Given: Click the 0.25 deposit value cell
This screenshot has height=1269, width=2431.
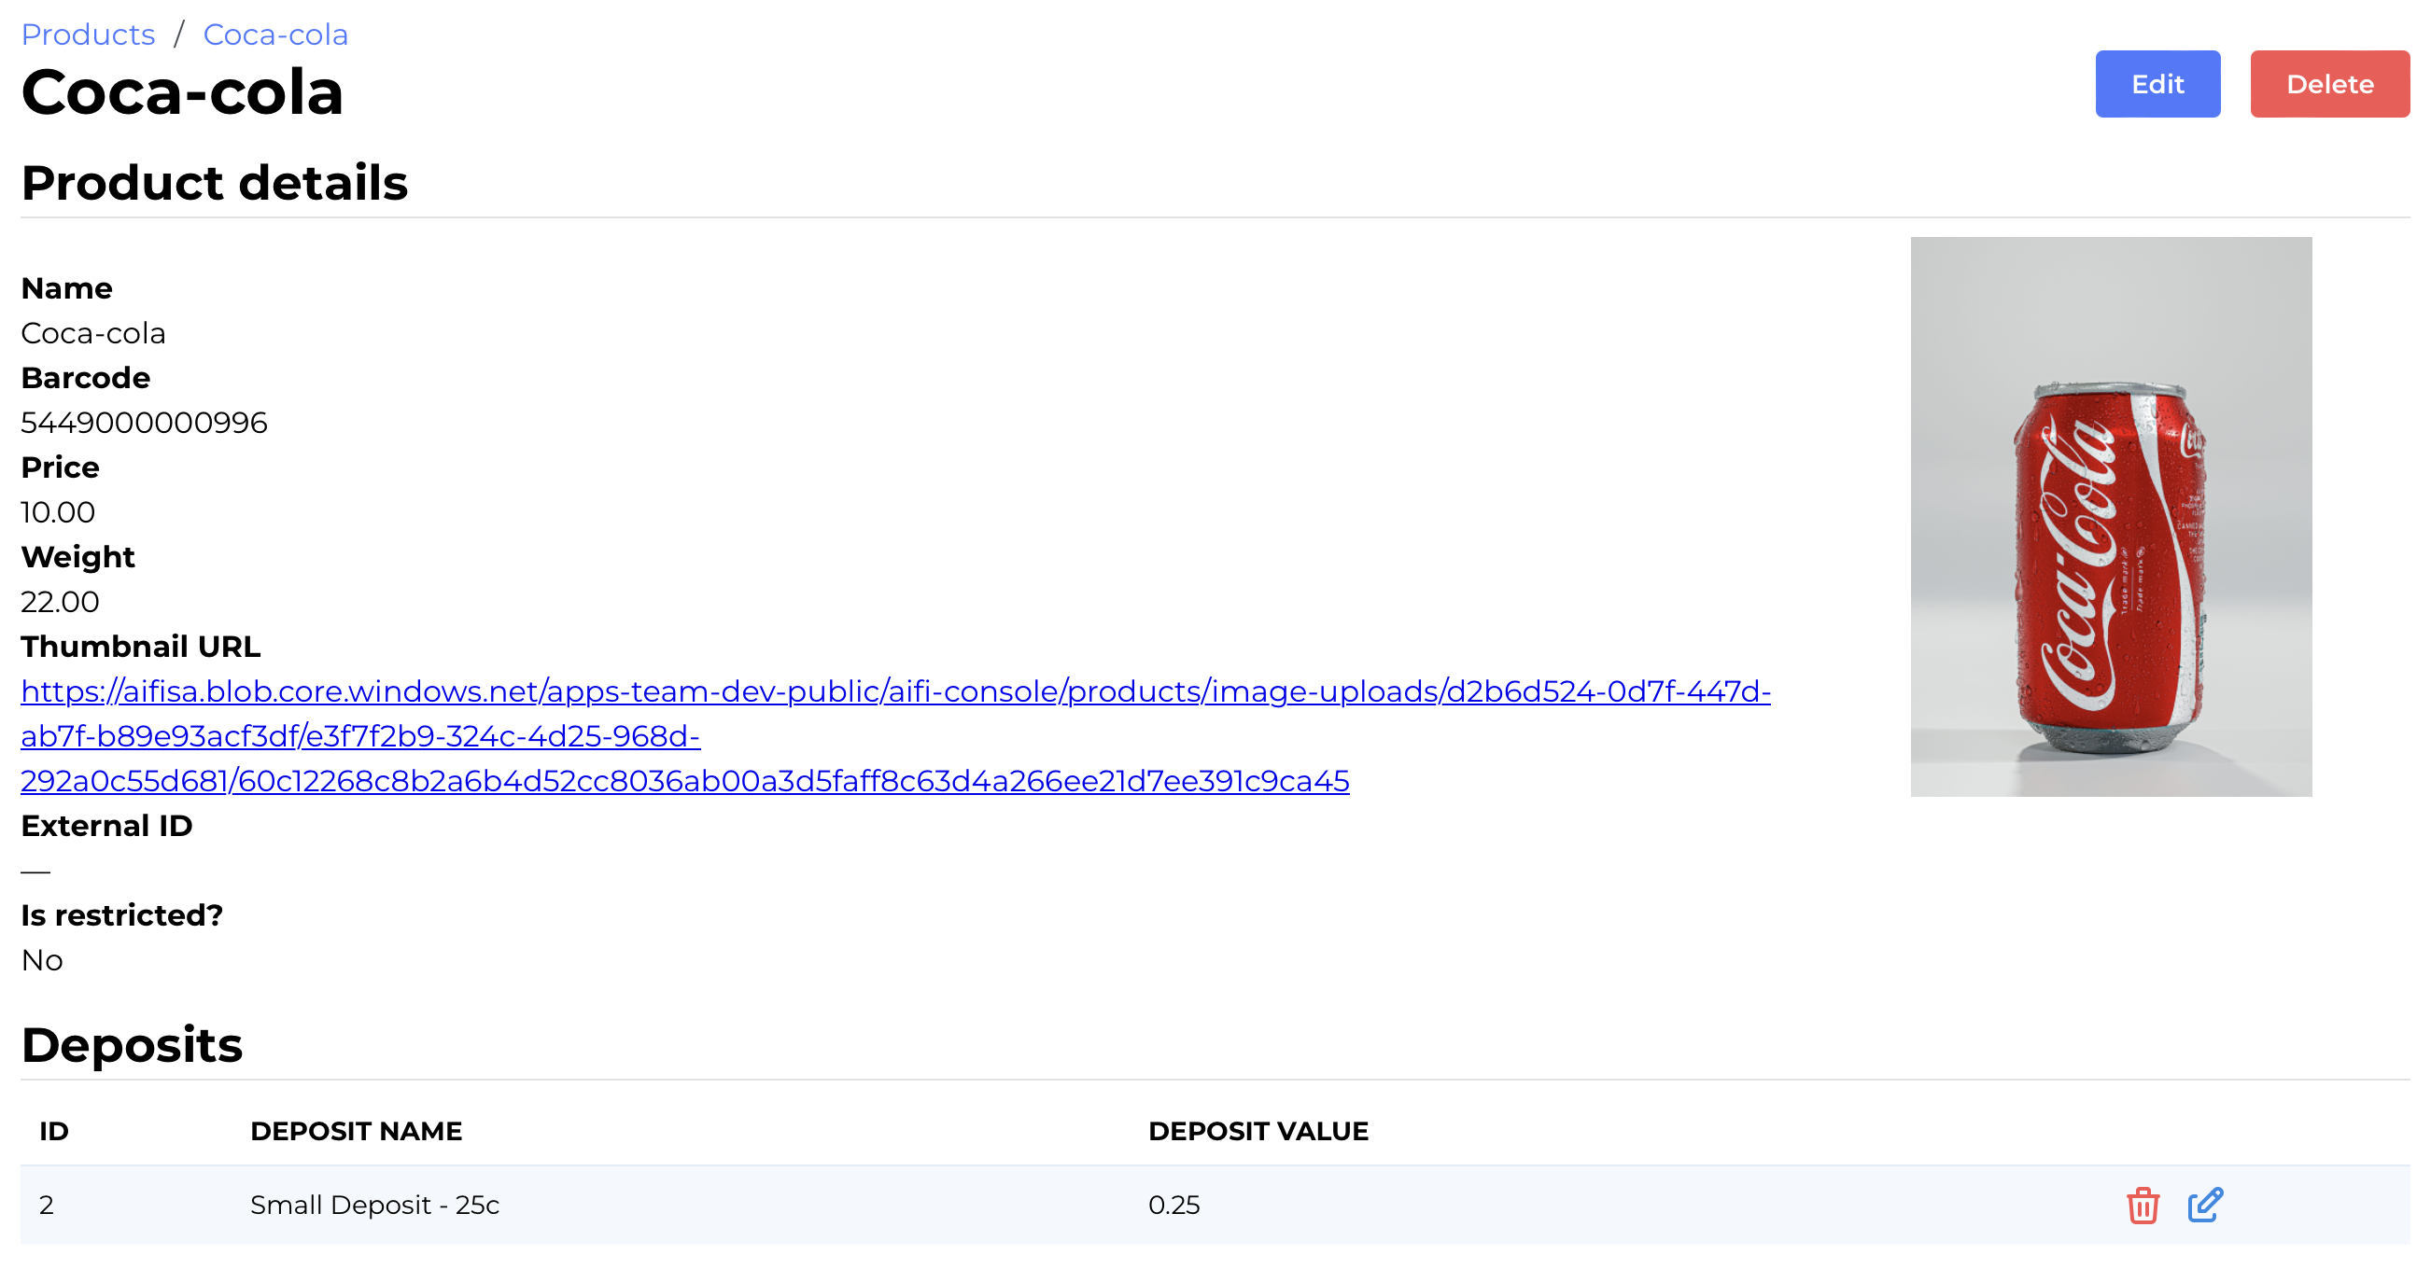Looking at the screenshot, I should tap(1173, 1205).
